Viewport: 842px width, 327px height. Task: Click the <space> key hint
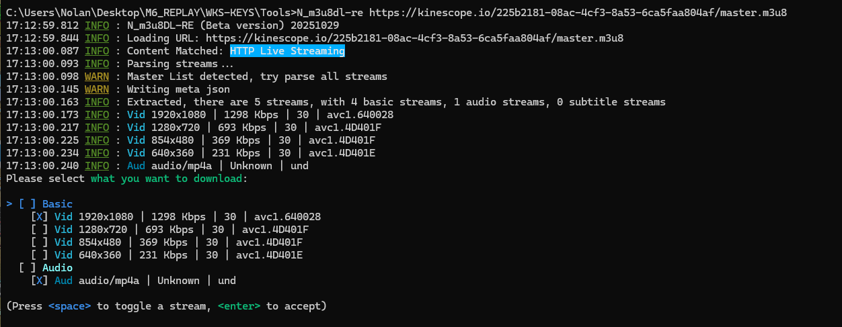[x=69, y=306]
